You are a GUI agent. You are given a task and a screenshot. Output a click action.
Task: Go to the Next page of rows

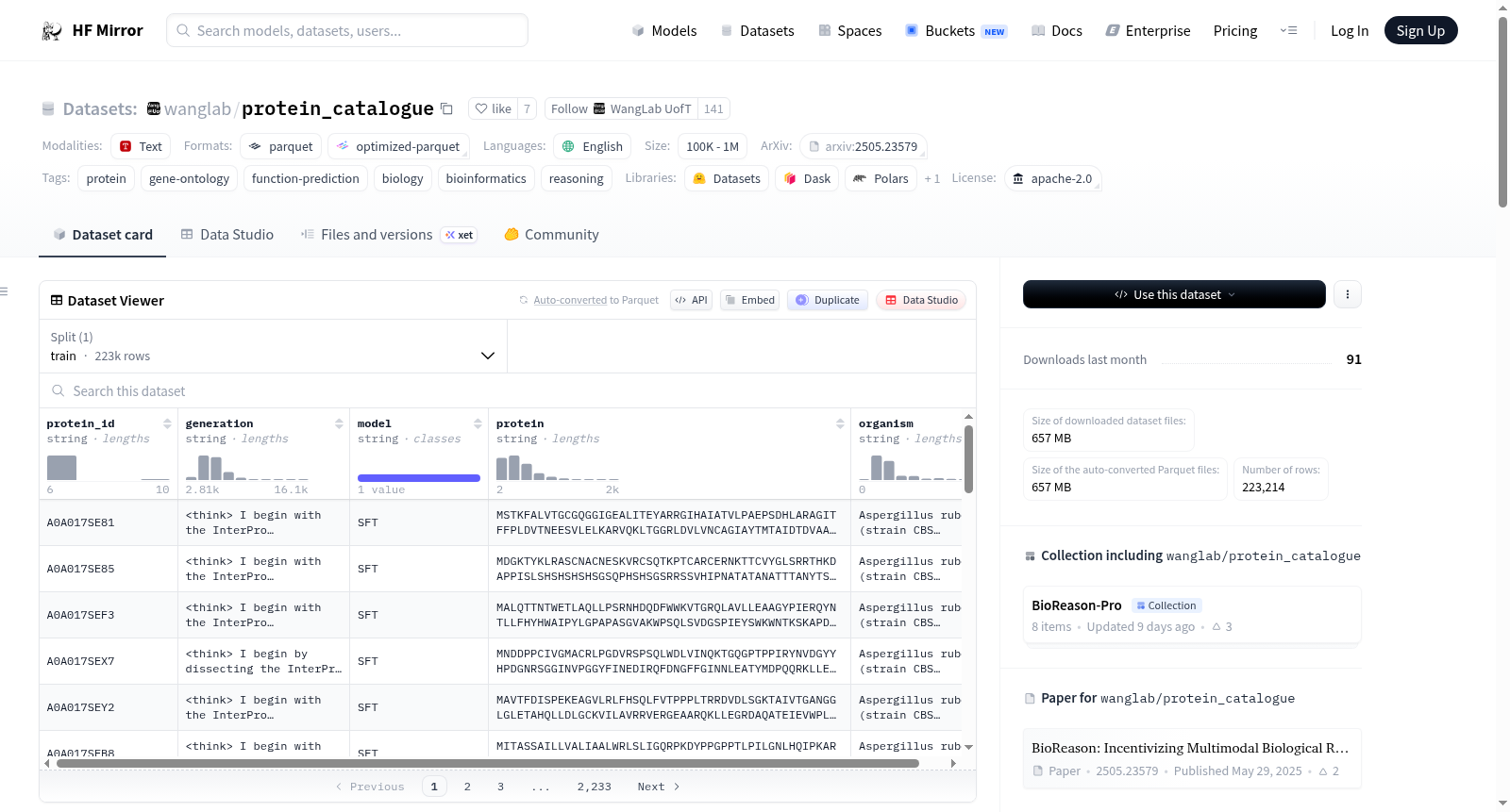[x=659, y=787]
